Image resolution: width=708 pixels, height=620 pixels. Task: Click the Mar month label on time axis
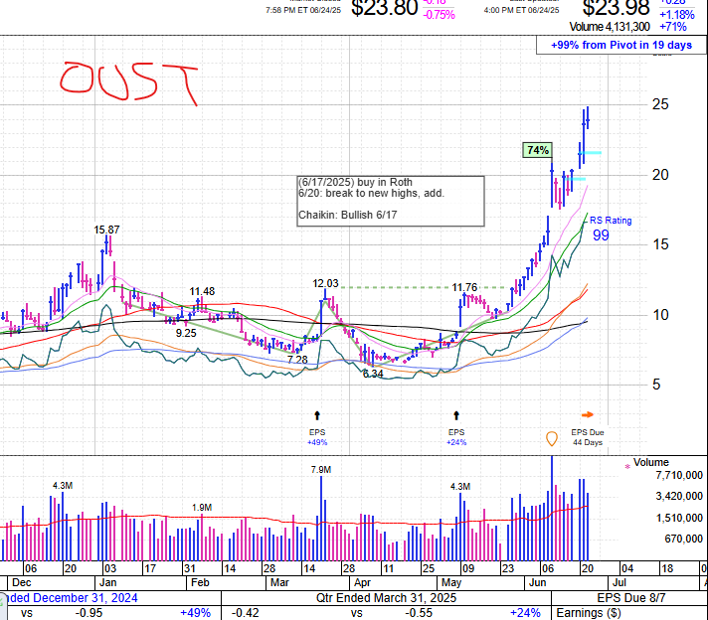[279, 582]
